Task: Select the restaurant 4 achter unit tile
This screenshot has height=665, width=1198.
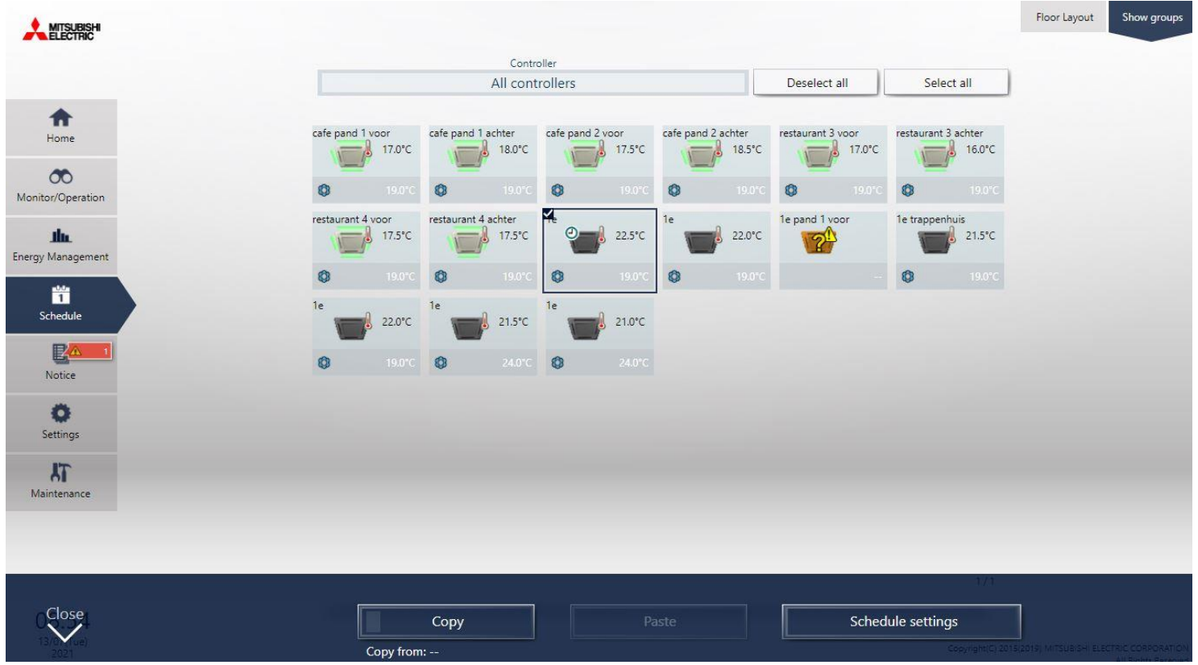Action: (x=482, y=250)
